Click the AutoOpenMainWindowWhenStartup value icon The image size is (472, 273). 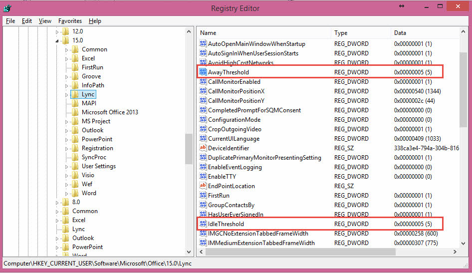203,43
